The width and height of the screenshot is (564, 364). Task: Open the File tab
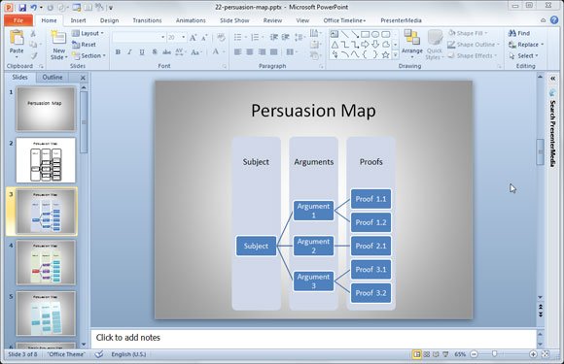point(18,20)
